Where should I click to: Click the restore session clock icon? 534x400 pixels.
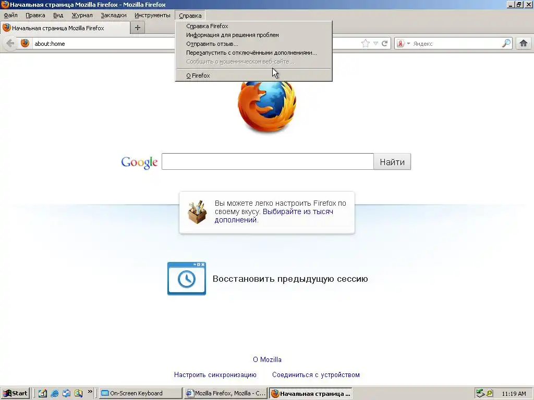pyautogui.click(x=187, y=279)
